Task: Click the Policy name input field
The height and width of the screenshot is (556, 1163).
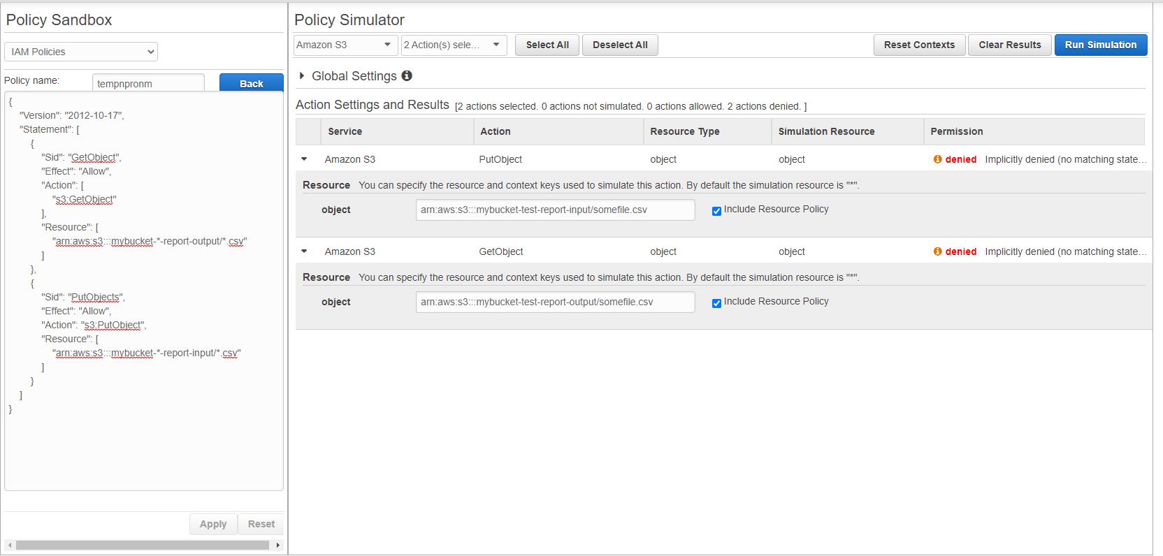Action: (x=148, y=83)
